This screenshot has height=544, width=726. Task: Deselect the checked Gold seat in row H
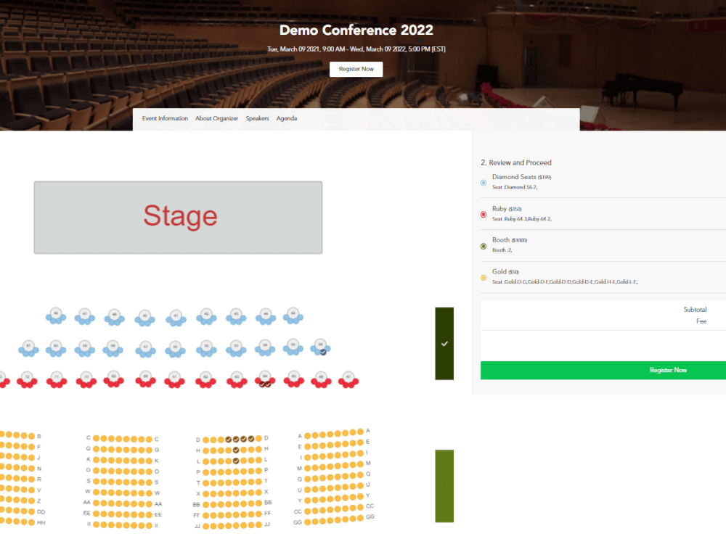click(236, 450)
